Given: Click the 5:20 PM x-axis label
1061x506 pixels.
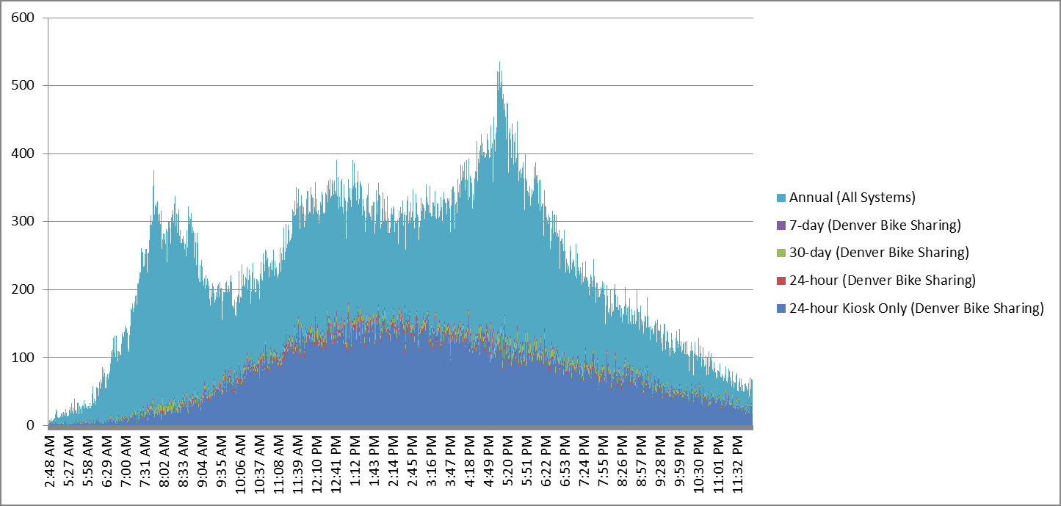Looking at the screenshot, I should (508, 460).
